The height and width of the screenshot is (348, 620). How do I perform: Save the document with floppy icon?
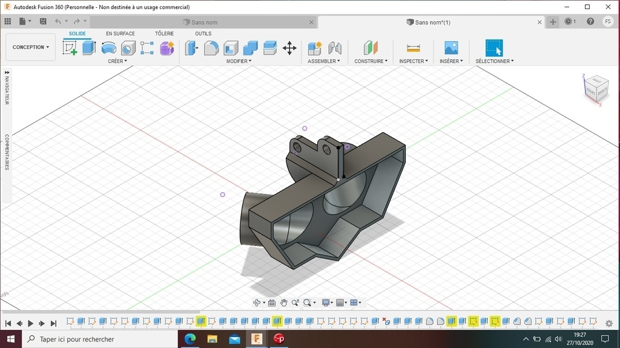(43, 21)
